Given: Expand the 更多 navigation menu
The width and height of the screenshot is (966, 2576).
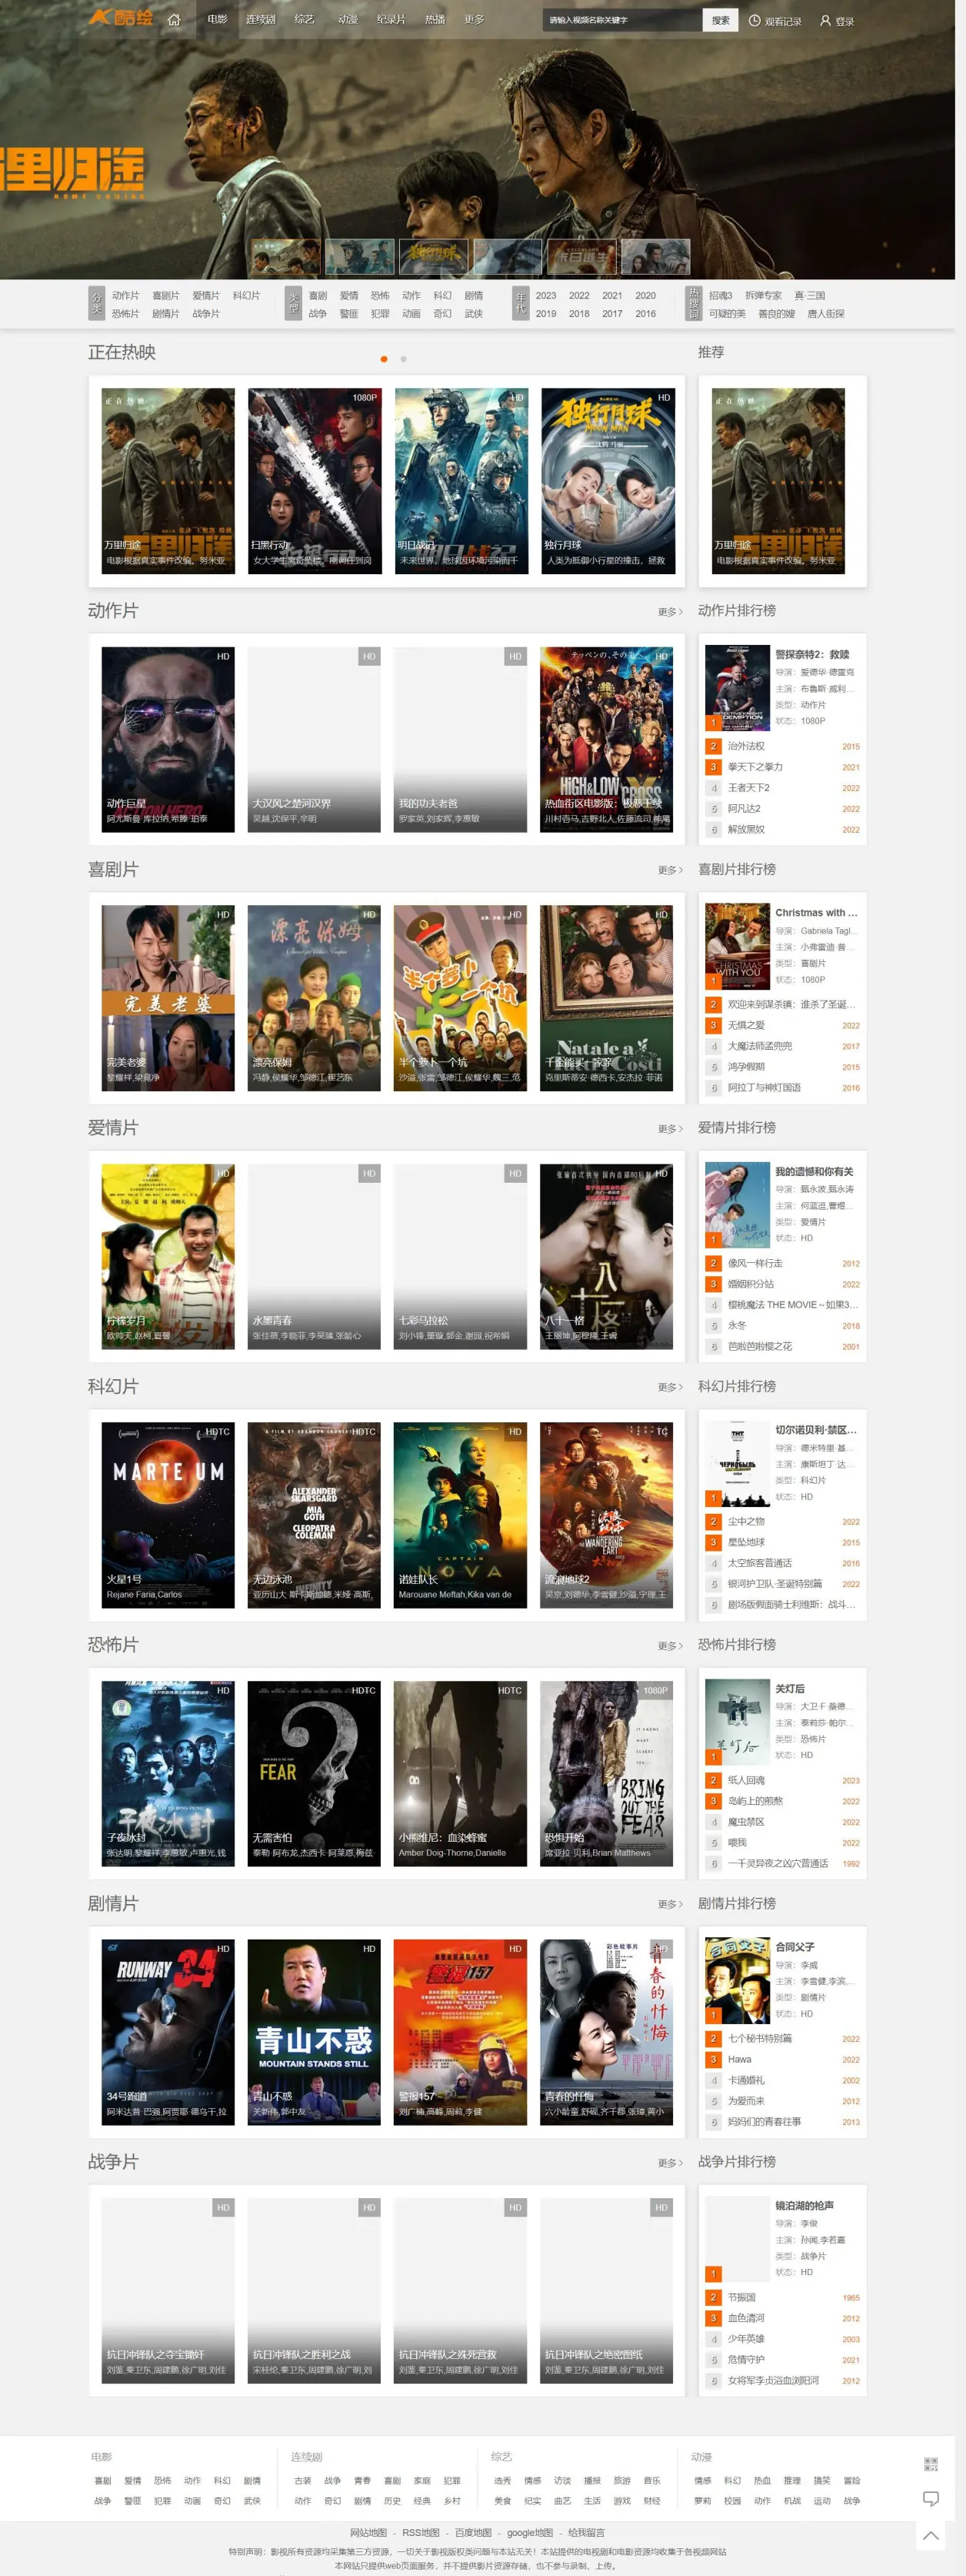Looking at the screenshot, I should [x=475, y=20].
